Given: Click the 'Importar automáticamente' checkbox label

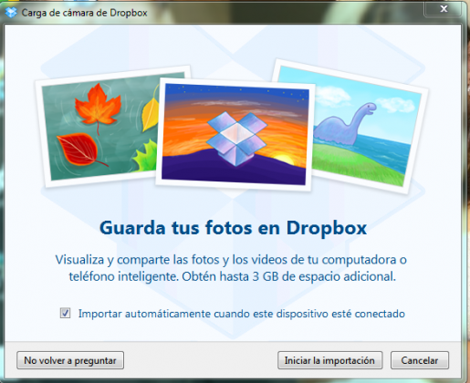Looking at the screenshot, I should (242, 314).
